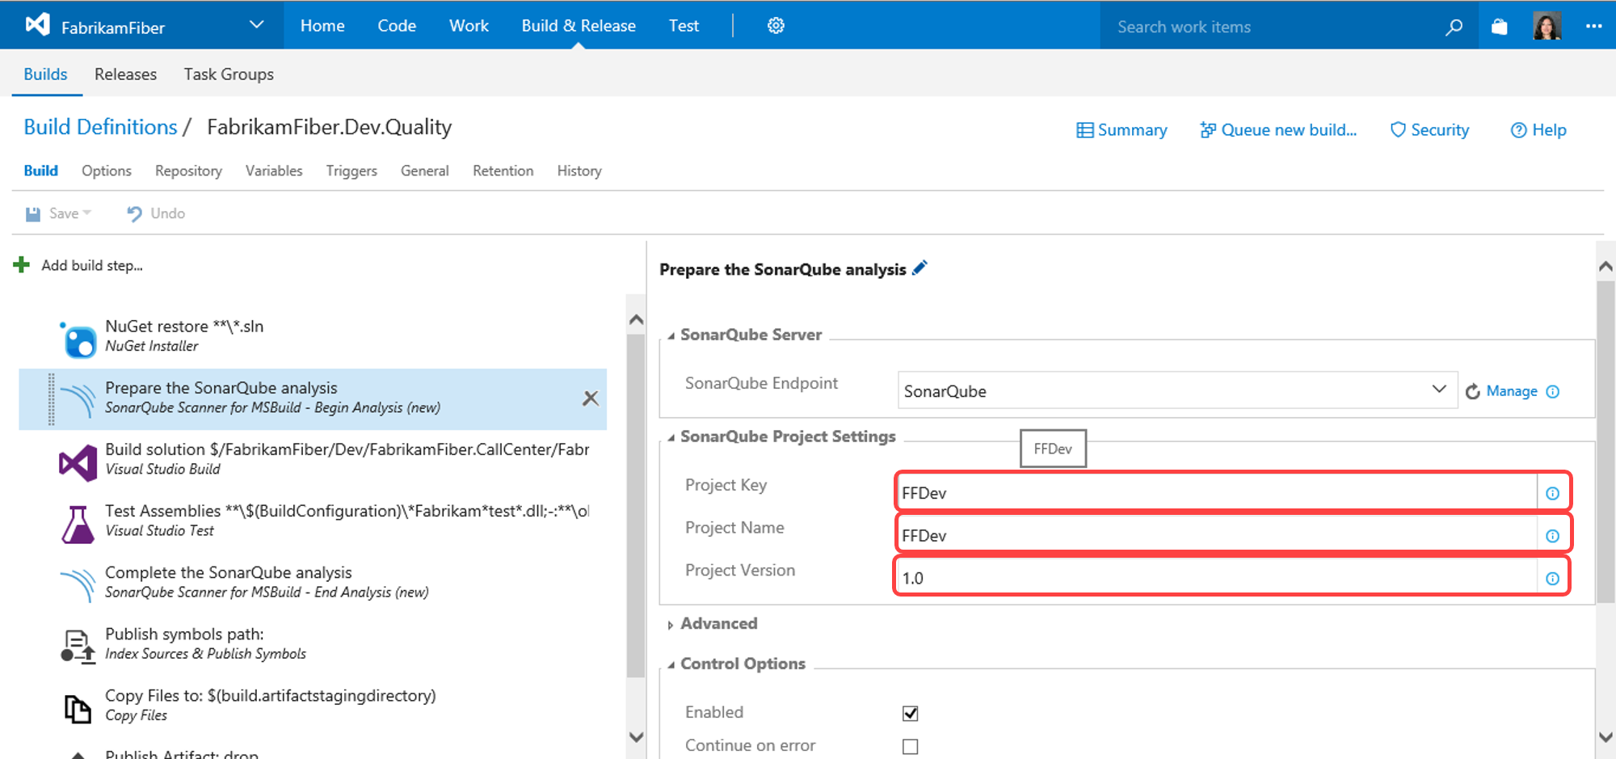This screenshot has height=759, width=1616.
Task: Click the Publish symbols step icon
Action: 78,647
